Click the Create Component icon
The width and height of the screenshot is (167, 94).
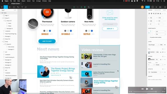point(81,7)
